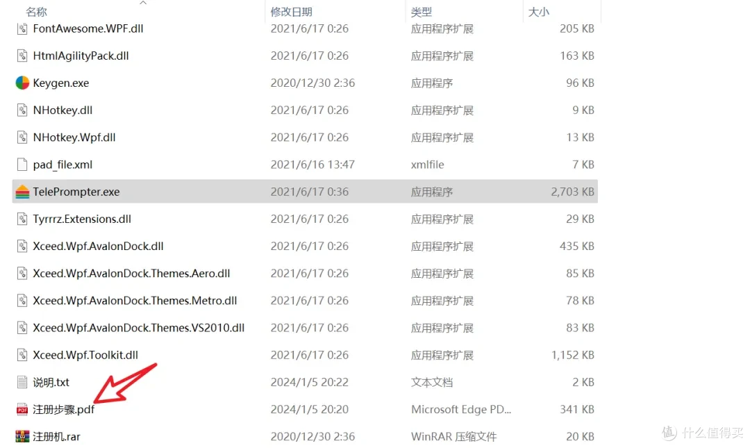Sort files by 类型 column header
The width and height of the screenshot is (750, 448).
coord(422,12)
